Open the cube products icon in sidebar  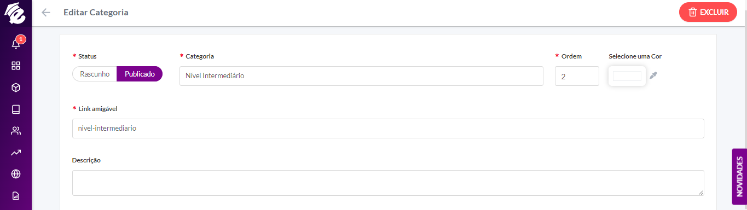16,87
